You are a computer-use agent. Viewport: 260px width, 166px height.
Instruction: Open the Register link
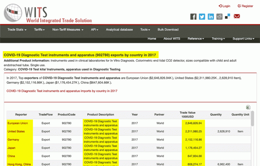click(x=245, y=6)
